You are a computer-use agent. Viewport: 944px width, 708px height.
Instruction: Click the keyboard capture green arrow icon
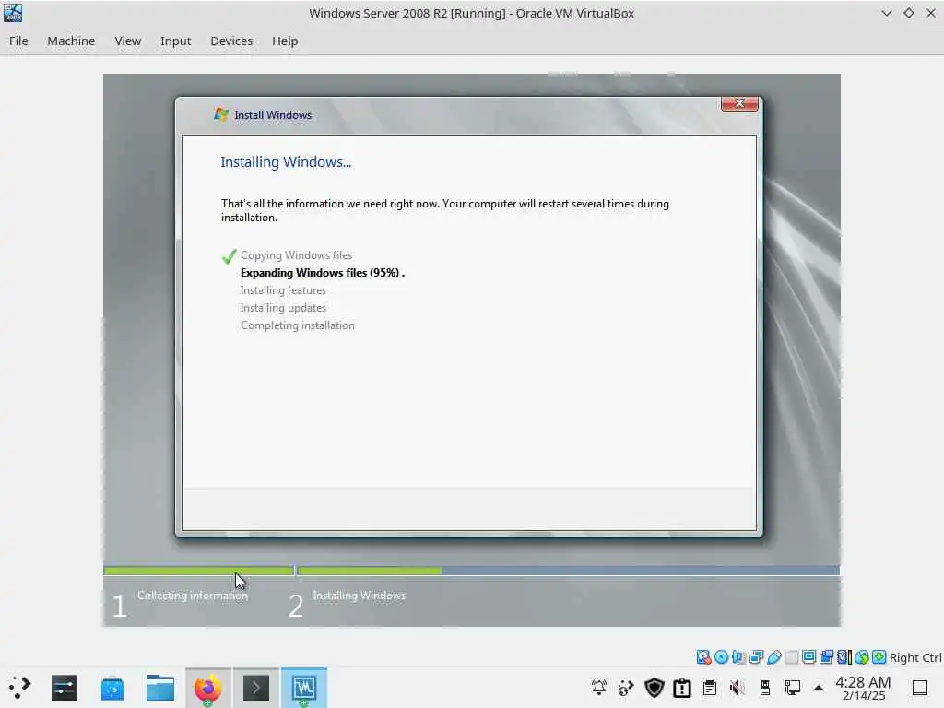879,657
